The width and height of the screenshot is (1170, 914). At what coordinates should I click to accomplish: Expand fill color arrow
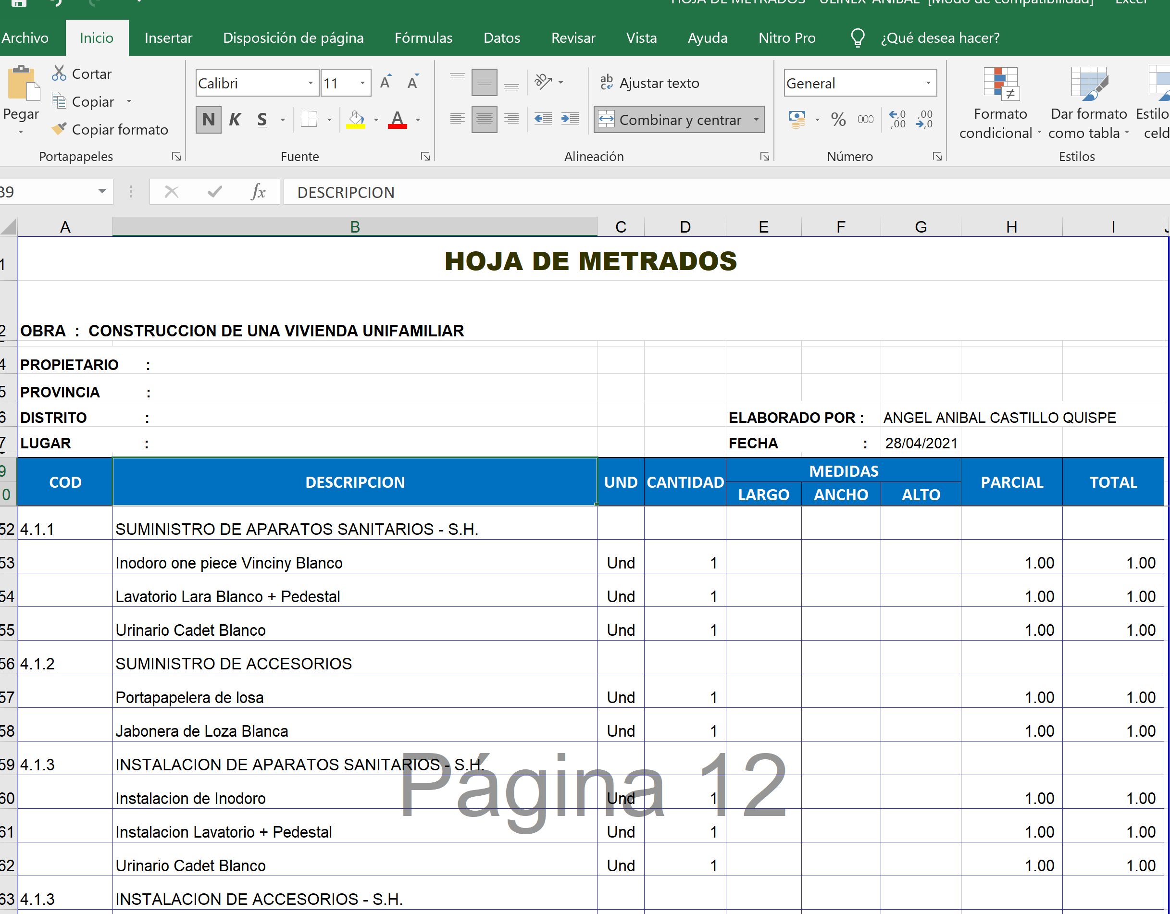click(376, 120)
